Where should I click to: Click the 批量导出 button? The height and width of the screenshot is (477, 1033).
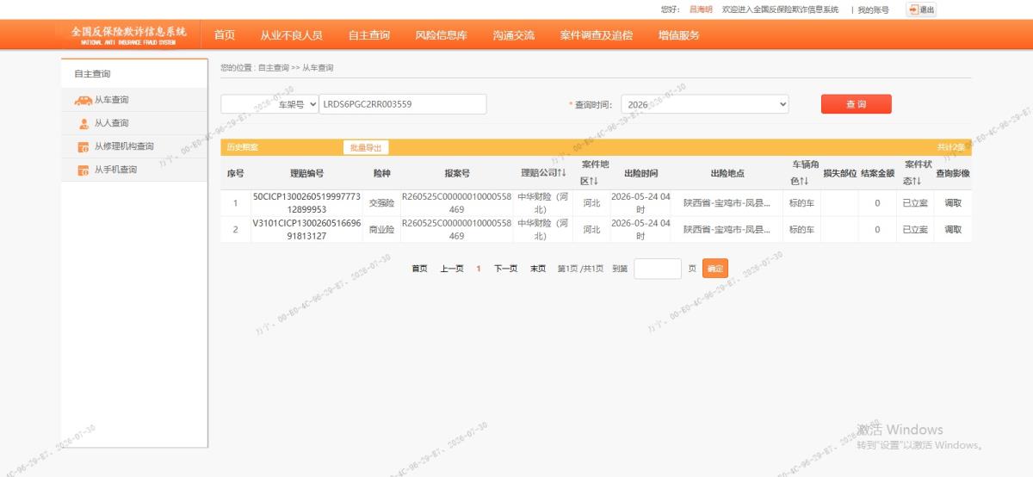tap(365, 148)
